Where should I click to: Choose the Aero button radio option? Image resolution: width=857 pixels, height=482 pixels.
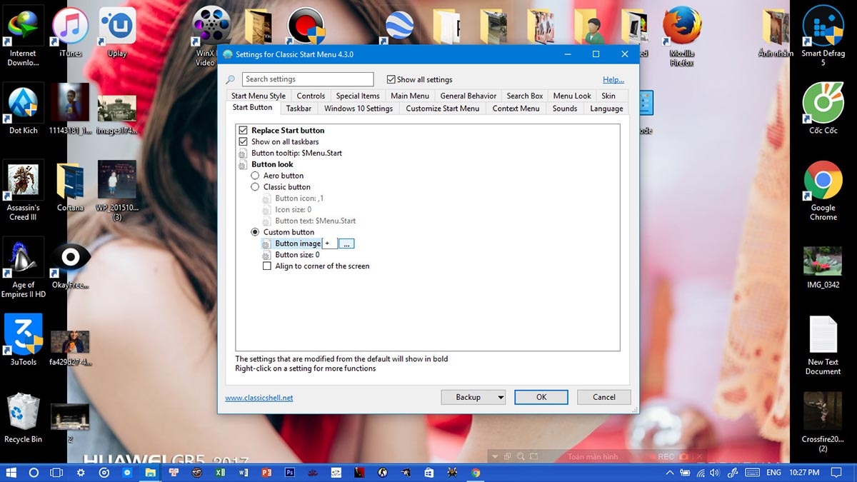coord(255,176)
